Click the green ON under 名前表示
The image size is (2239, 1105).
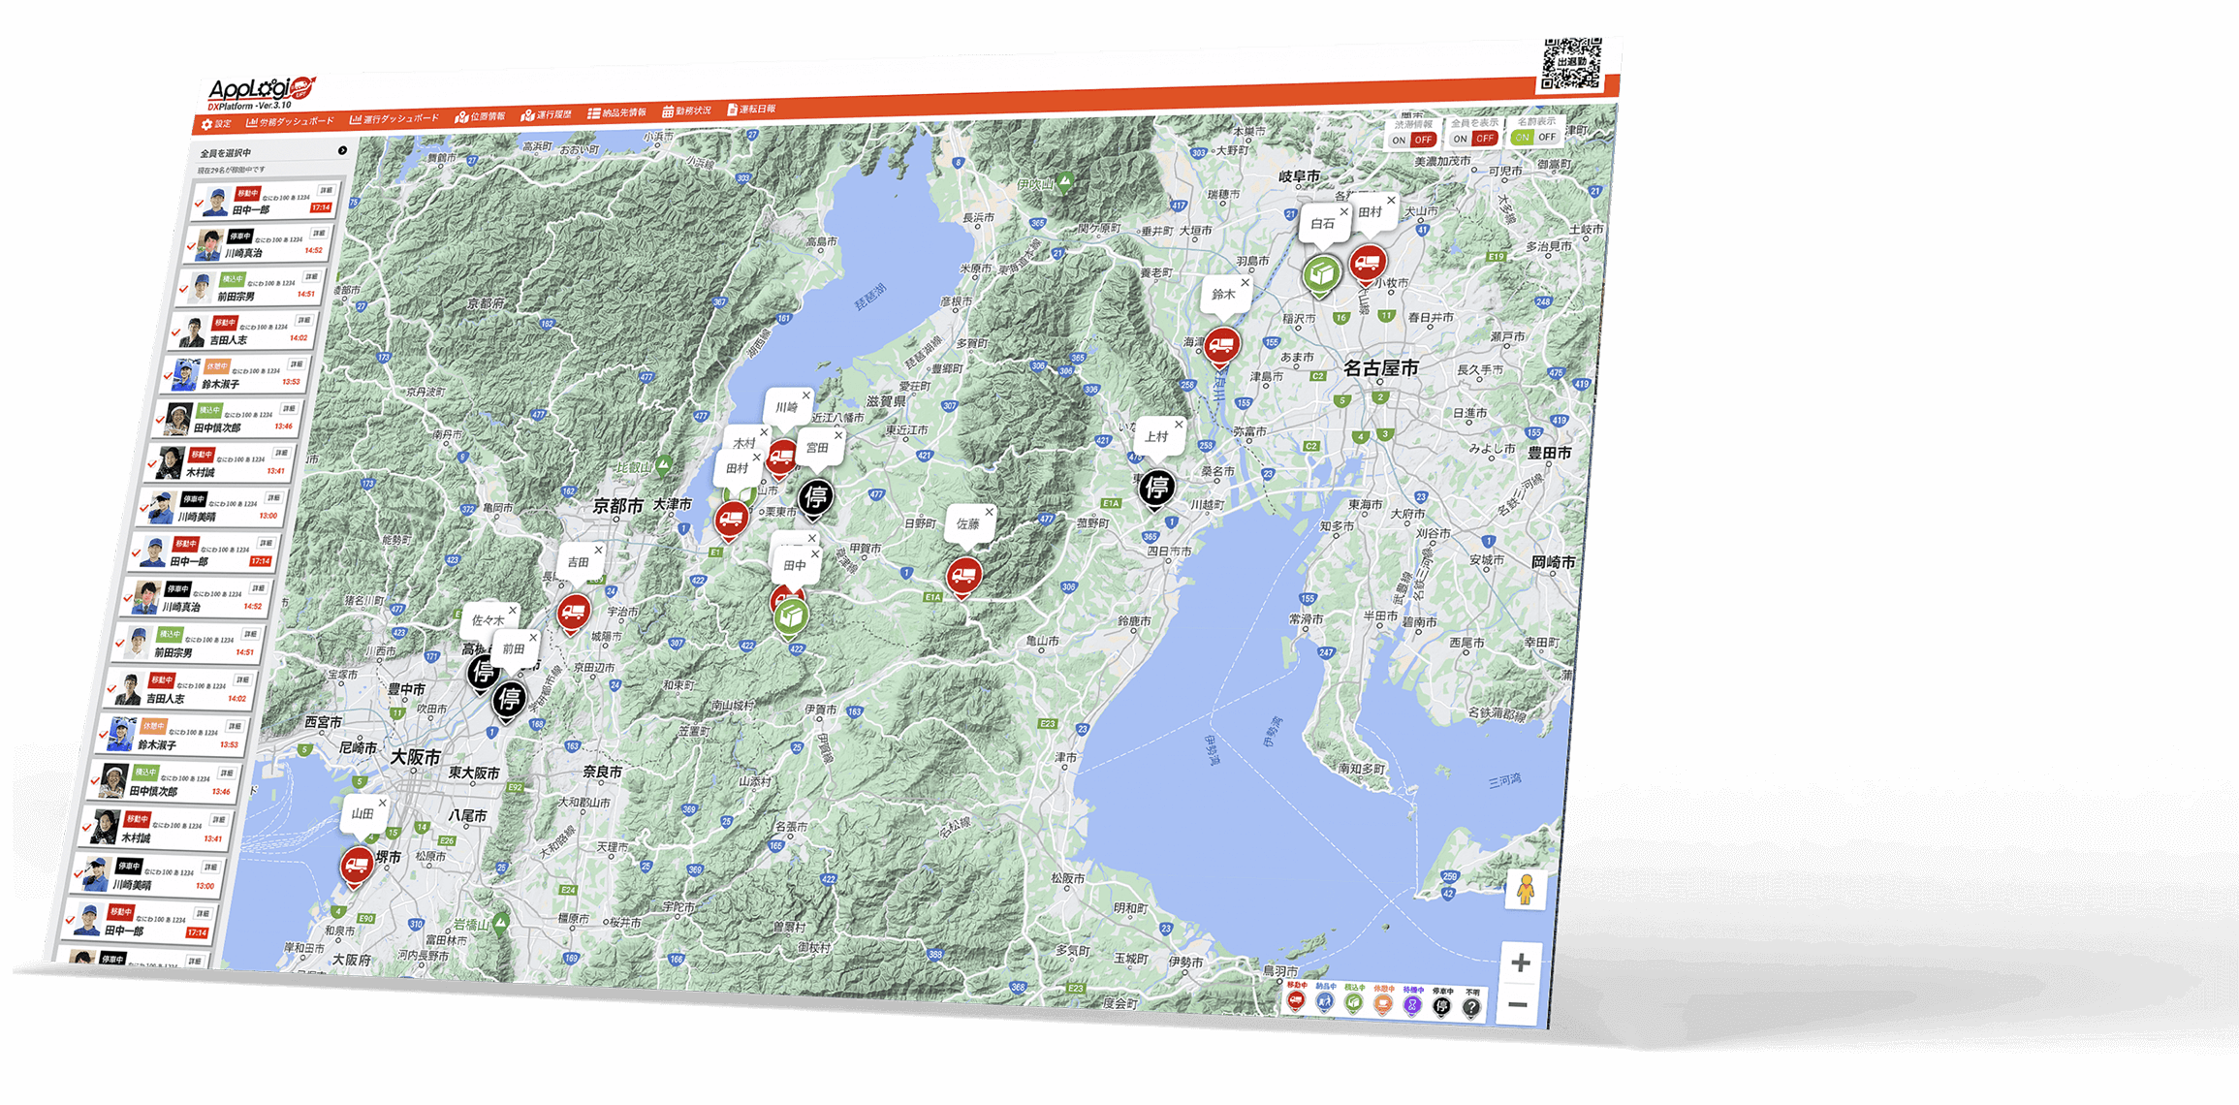coord(1523,137)
